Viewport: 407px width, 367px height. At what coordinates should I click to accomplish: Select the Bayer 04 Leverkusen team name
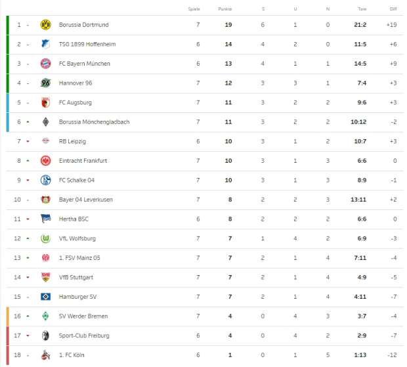[x=85, y=200]
